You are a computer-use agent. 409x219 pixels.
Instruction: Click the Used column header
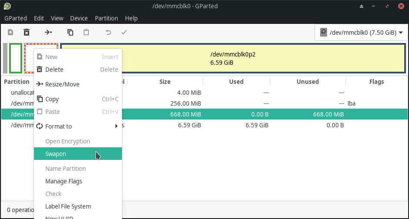237,82
